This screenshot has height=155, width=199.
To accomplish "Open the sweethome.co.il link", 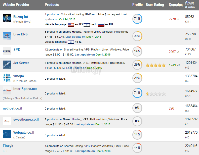I will tap(26, 120).
